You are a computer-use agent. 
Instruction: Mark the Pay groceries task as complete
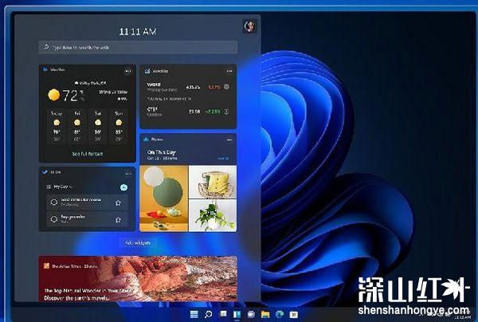[x=54, y=219]
